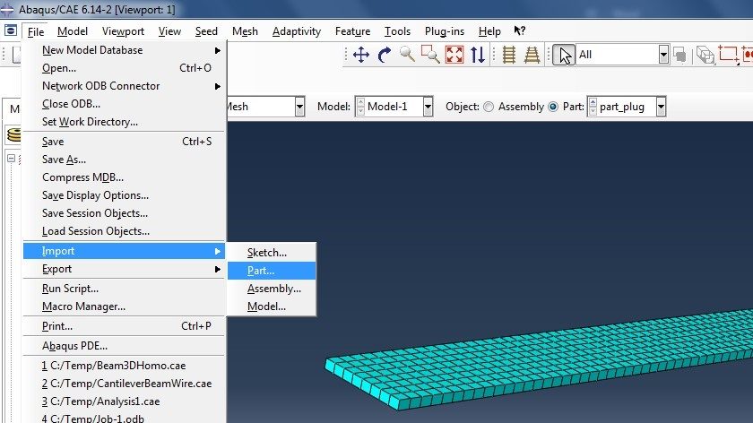Image resolution: width=753 pixels, height=423 pixels.
Task: Open the Mesh menu in menu bar
Action: tap(245, 31)
